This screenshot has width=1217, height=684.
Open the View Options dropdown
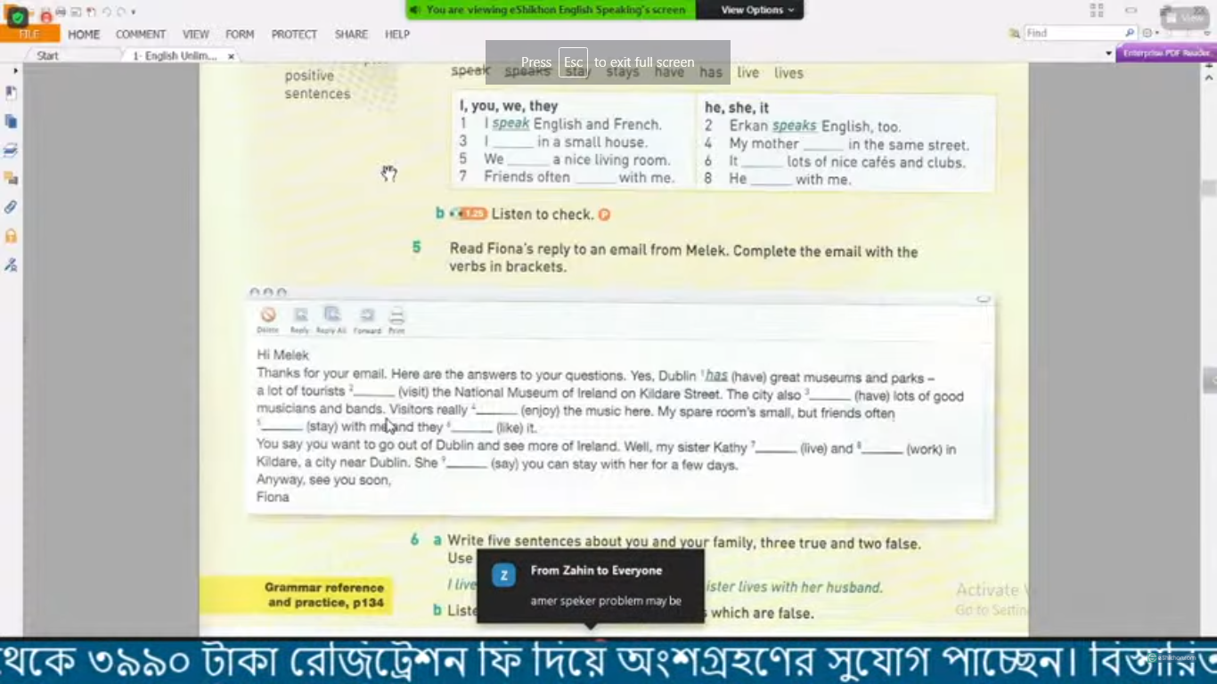(x=751, y=10)
